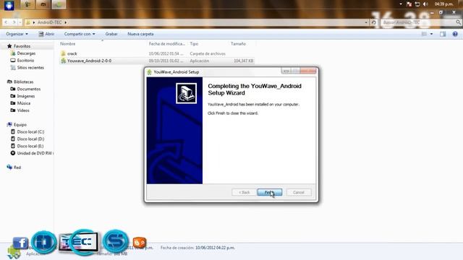Viewport: 463px width, 260px height.
Task: Open the Compartir con dropdown
Action: click(x=80, y=34)
